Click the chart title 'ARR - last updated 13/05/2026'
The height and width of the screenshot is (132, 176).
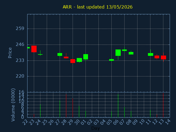point(98,7)
